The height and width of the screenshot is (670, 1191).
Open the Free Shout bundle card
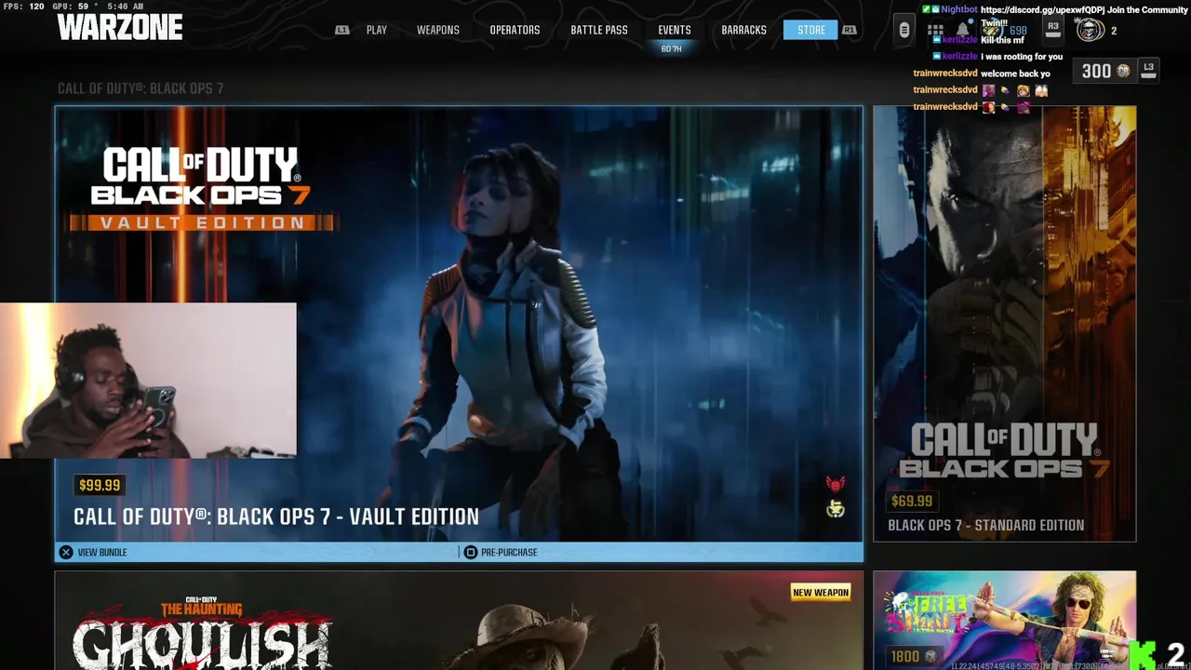1005,621
